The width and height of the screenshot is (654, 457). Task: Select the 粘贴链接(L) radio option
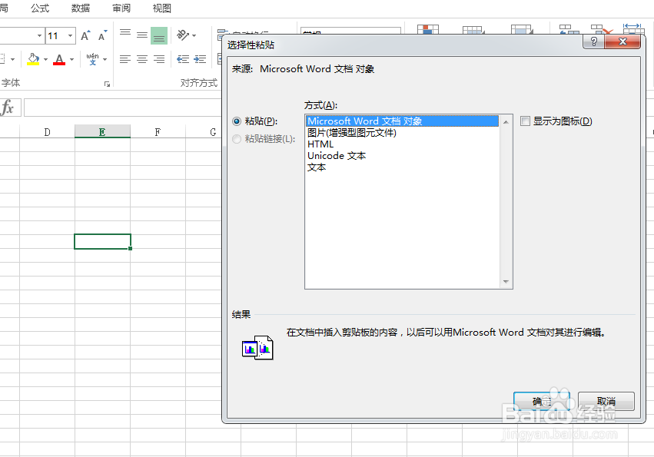(237, 139)
